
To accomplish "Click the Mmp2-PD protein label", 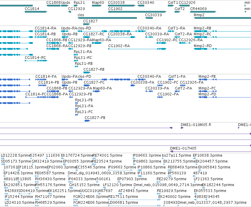I will click(x=207, y=94).
